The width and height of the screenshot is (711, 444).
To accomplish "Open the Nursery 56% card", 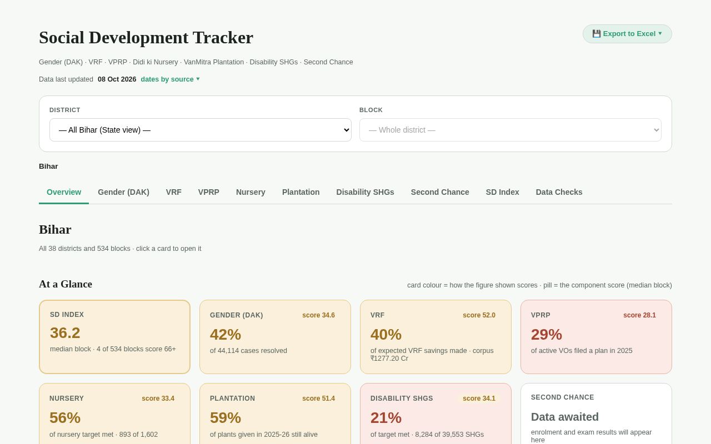I will (114, 414).
